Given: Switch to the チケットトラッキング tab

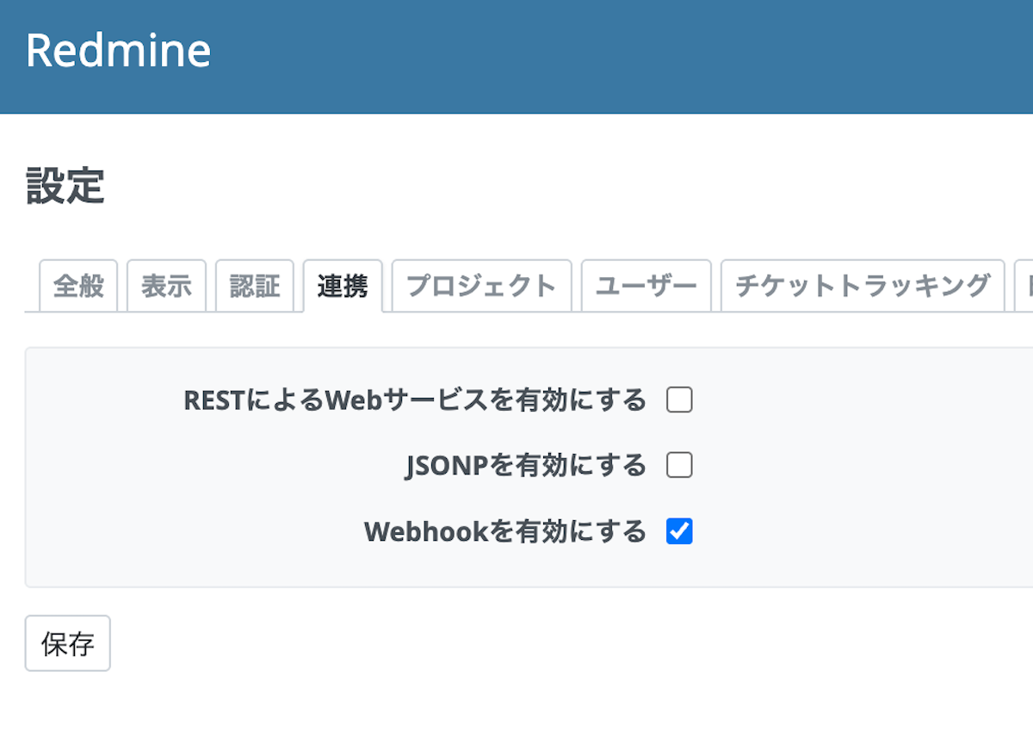Looking at the screenshot, I should (x=863, y=286).
